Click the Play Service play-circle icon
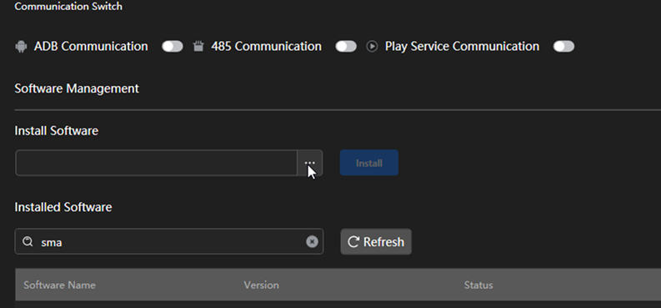Image resolution: width=661 pixels, height=308 pixels. [x=372, y=47]
